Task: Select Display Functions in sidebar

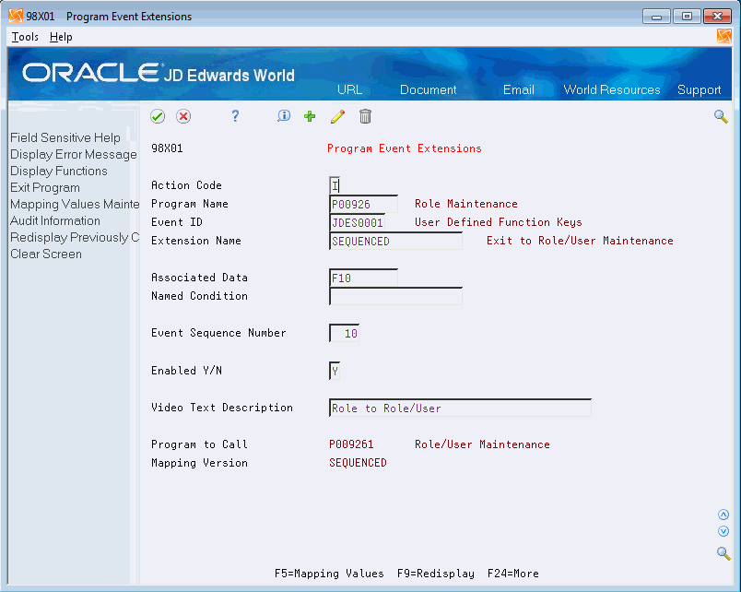Action: 59,171
